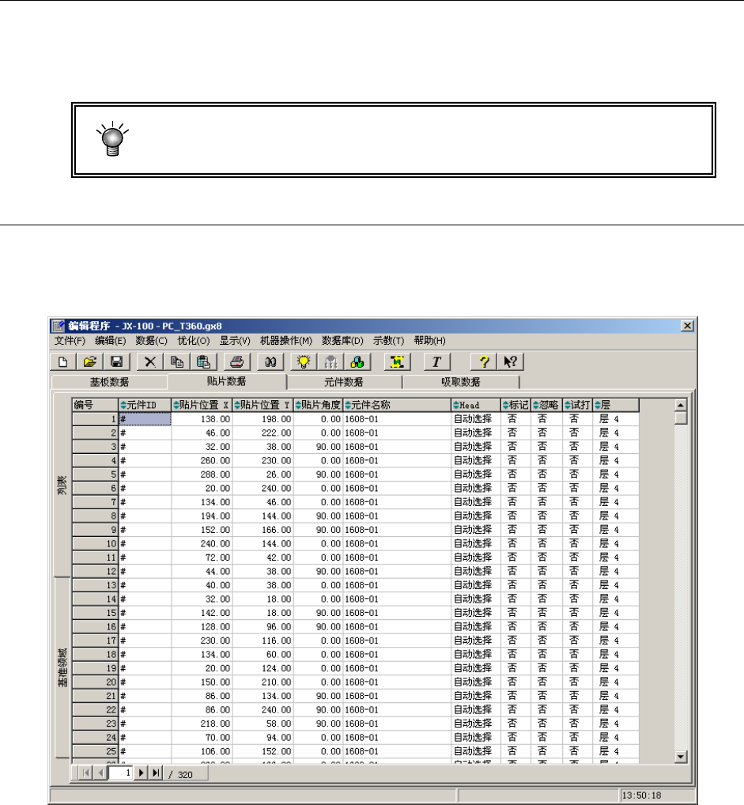
Task: Switch to the 元件数据 tab
Action: coord(344,382)
